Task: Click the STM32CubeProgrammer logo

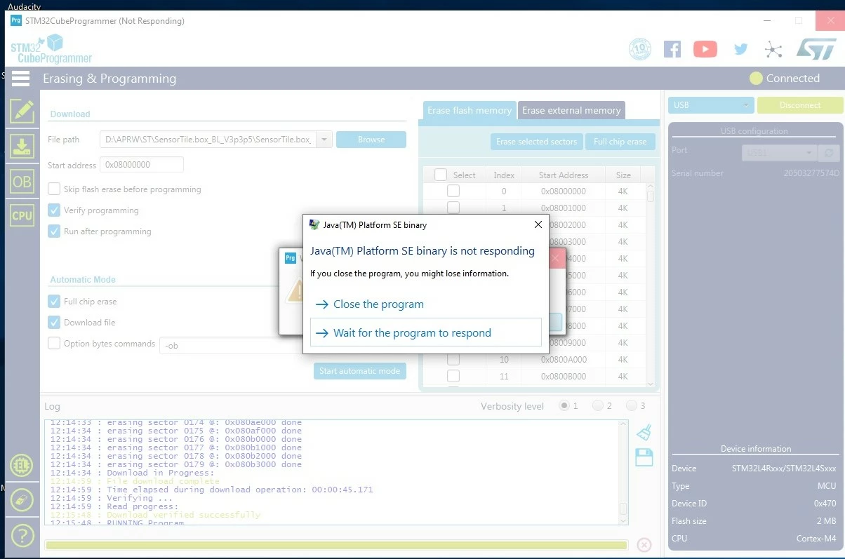Action: (51, 48)
